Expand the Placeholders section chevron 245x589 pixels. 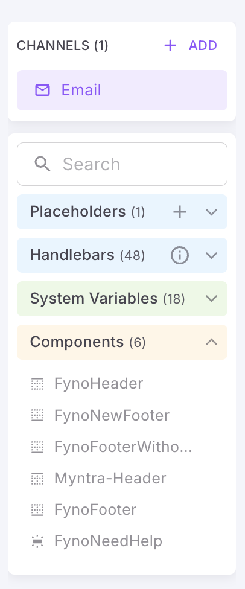tap(212, 212)
